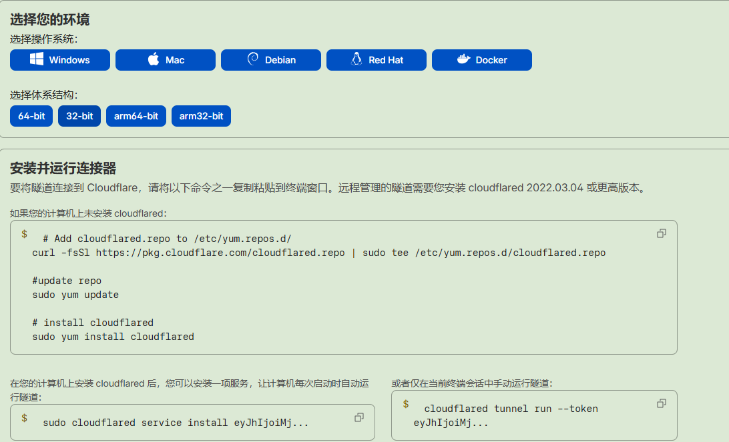Image resolution: width=729 pixels, height=442 pixels.
Task: Select the 64-bit architecture
Action: pos(31,116)
